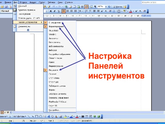This screenshot has height=124, width=165.
Task: Click the Select Objects pointer icon
Action: (x=10, y=117)
